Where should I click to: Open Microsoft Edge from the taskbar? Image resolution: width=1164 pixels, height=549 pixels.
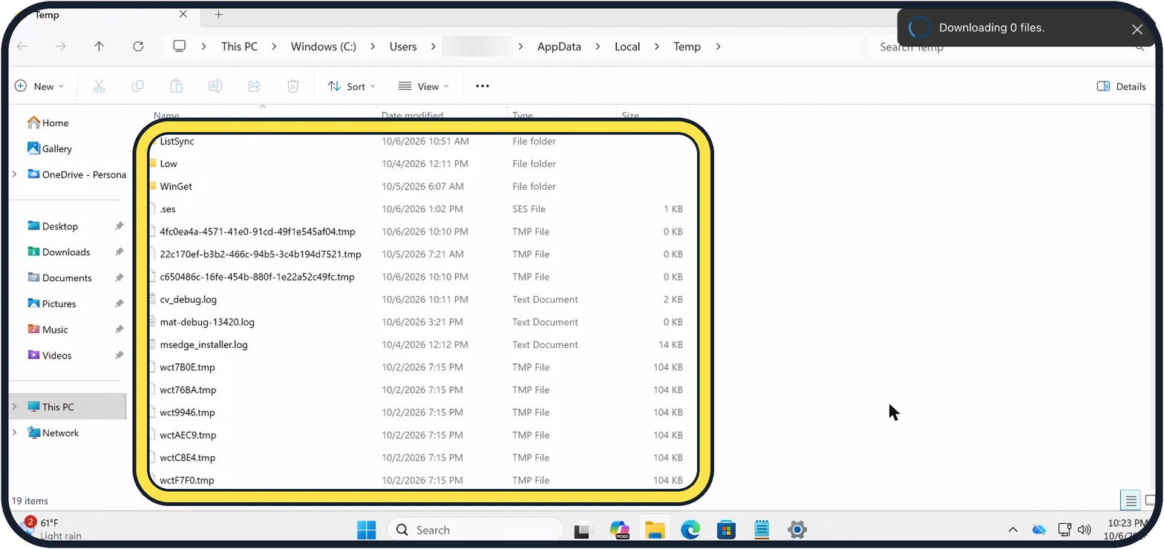tap(690, 530)
